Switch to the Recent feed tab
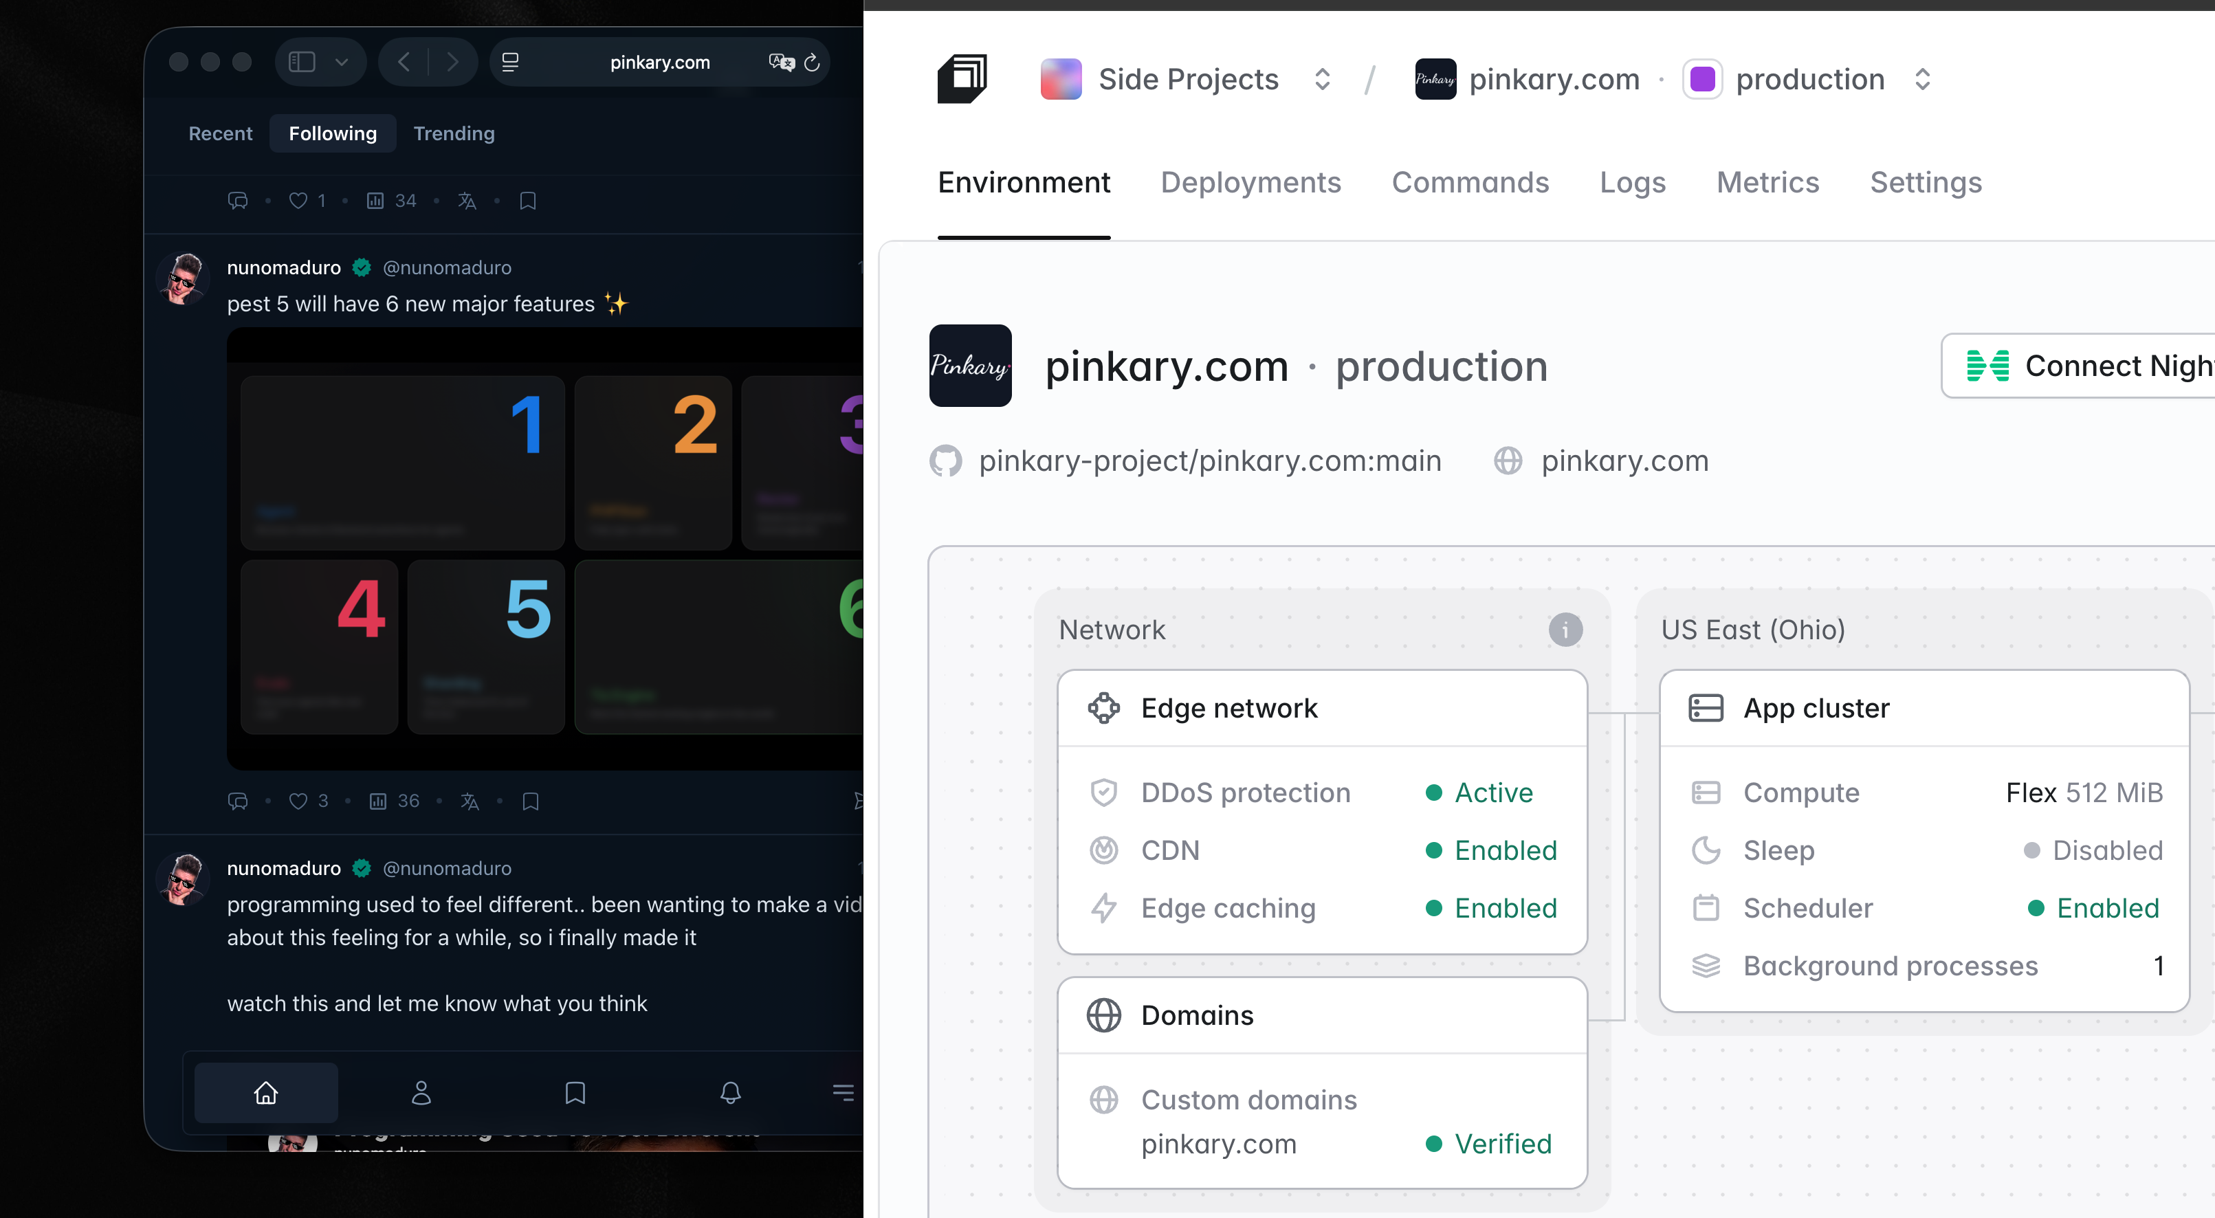 click(220, 133)
